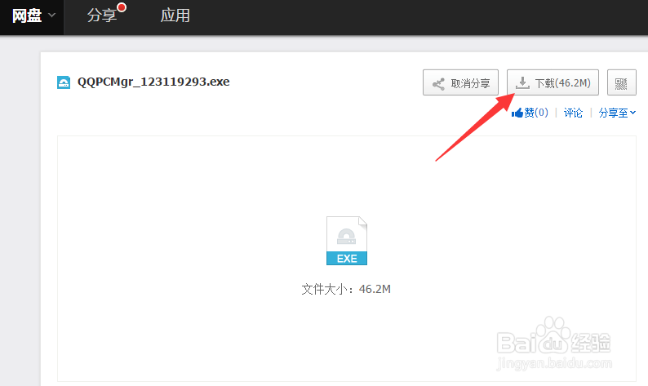Click the large EXE file icon
The width and height of the screenshot is (648, 386).
[x=347, y=241]
